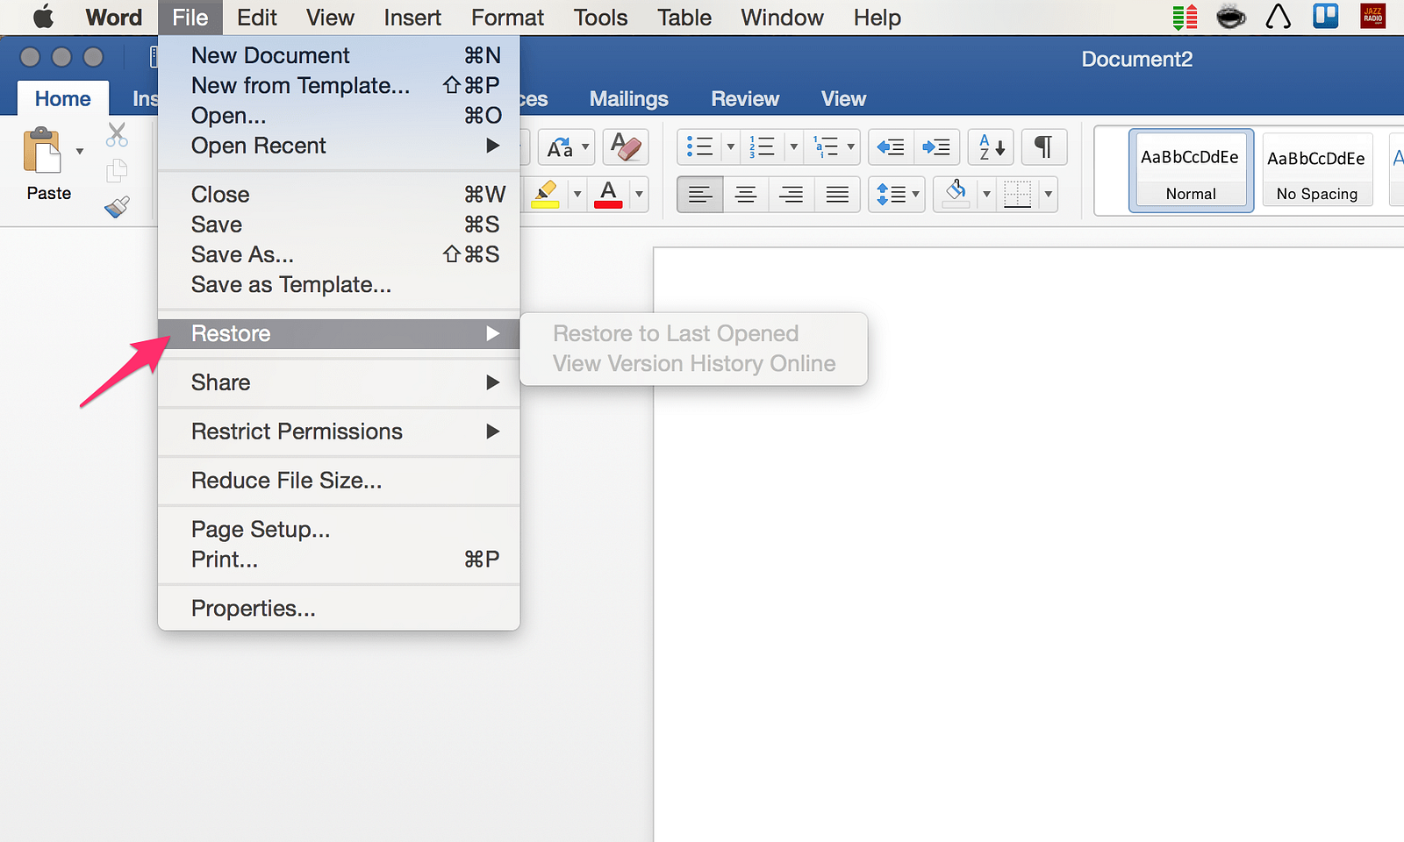
Task: Expand Restrict Permissions submenu
Action: pos(339,432)
